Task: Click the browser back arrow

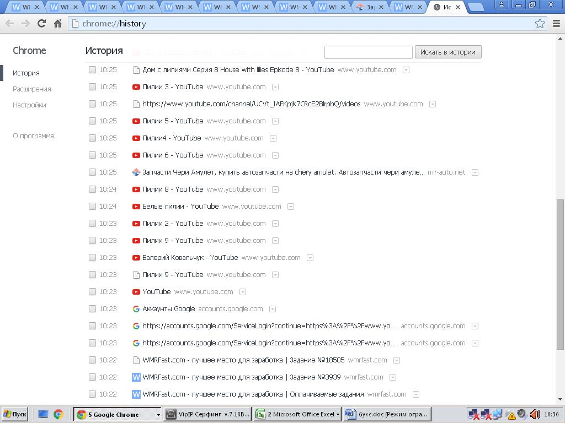Action: [10, 24]
